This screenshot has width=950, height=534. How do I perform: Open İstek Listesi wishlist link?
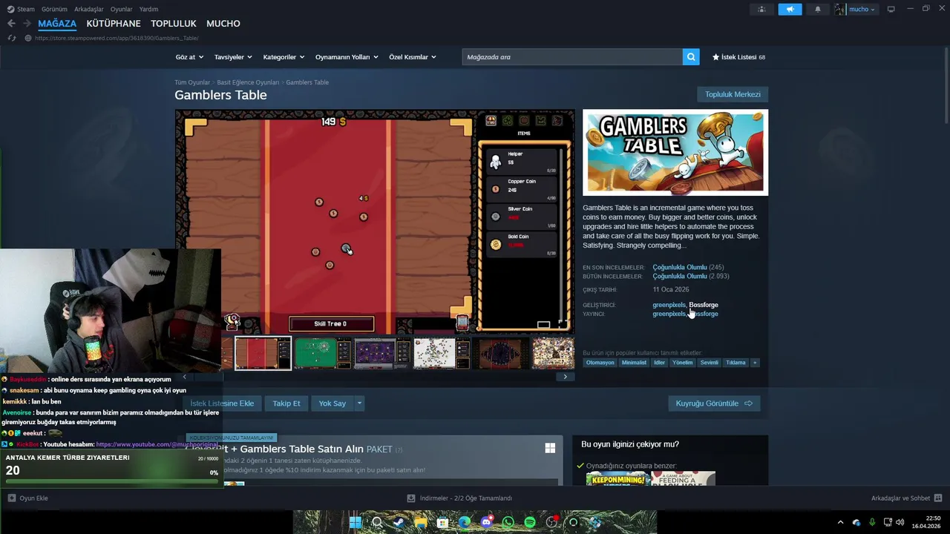click(738, 57)
